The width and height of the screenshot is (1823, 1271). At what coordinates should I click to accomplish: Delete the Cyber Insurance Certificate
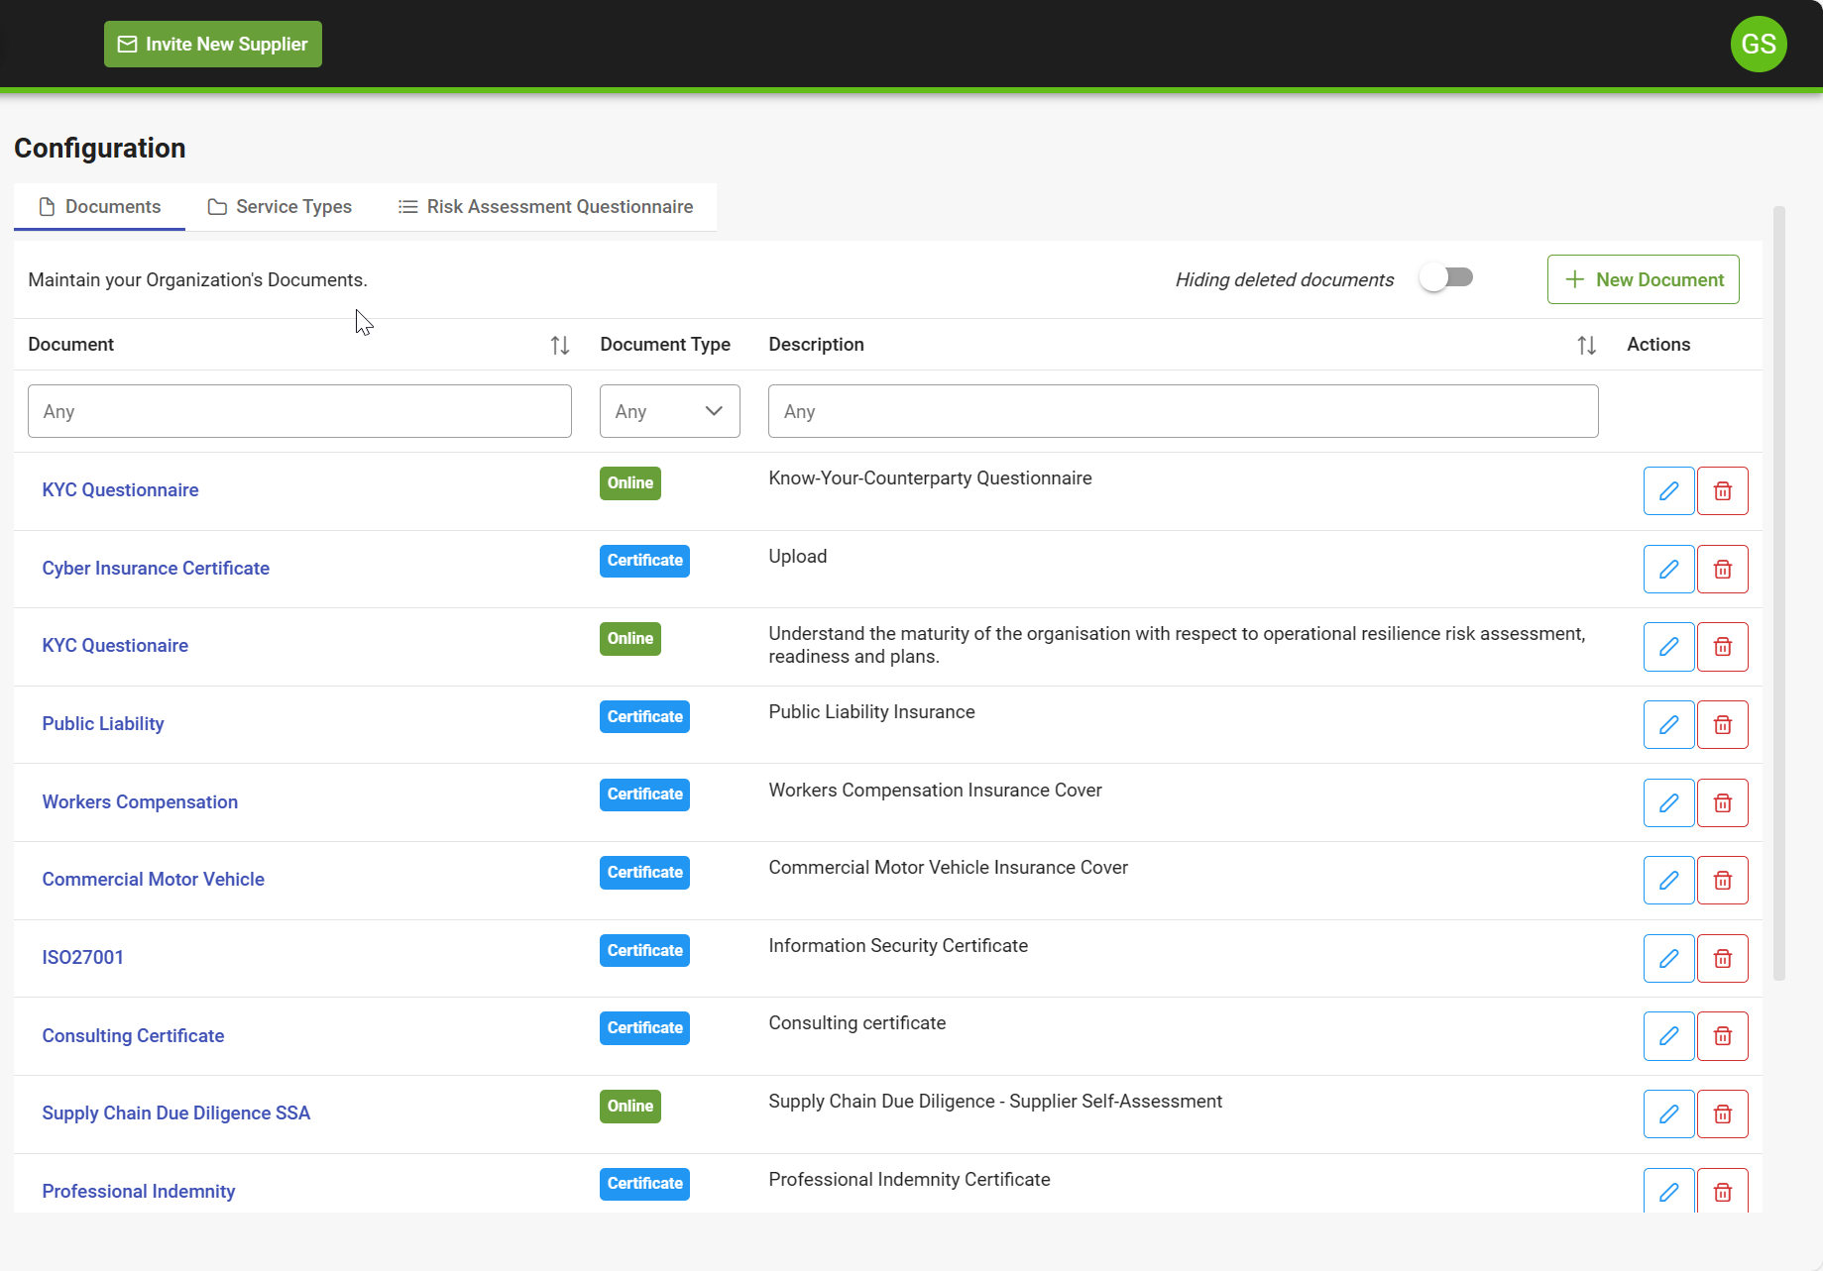click(1723, 569)
